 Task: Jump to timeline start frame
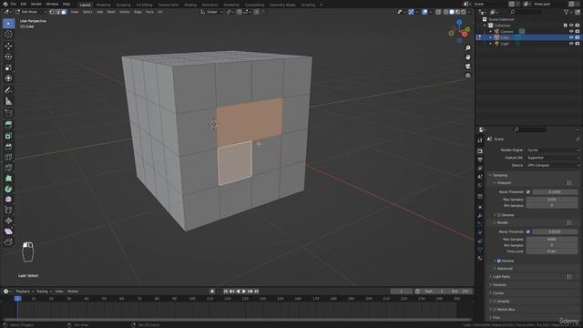pyautogui.click(x=226, y=292)
